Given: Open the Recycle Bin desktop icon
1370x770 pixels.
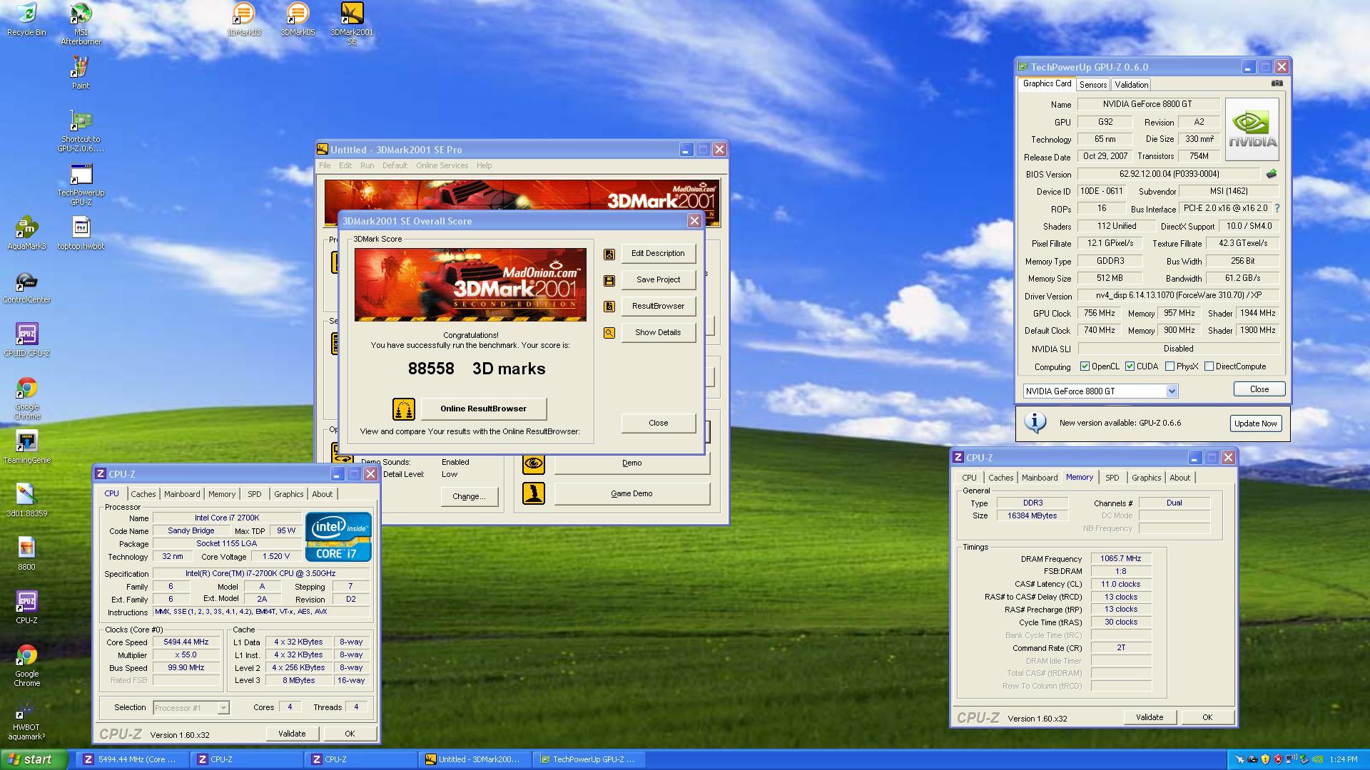Looking at the screenshot, I should click(x=26, y=19).
